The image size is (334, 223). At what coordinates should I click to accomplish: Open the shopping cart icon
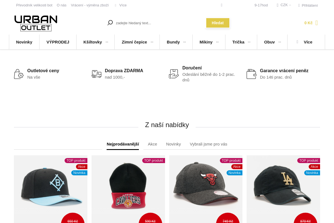click(x=316, y=23)
